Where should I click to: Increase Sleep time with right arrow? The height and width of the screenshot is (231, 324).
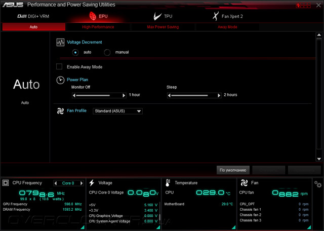click(219, 95)
